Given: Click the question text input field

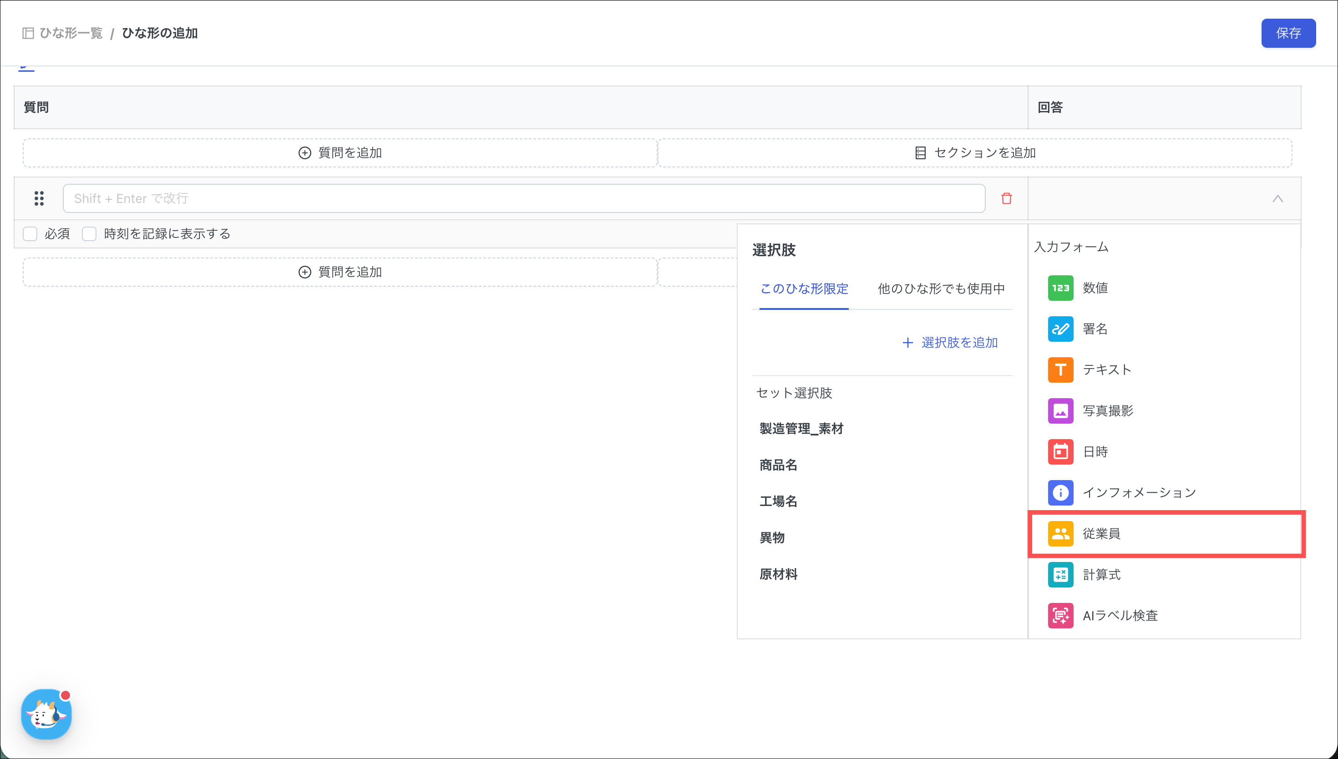Looking at the screenshot, I should point(523,198).
